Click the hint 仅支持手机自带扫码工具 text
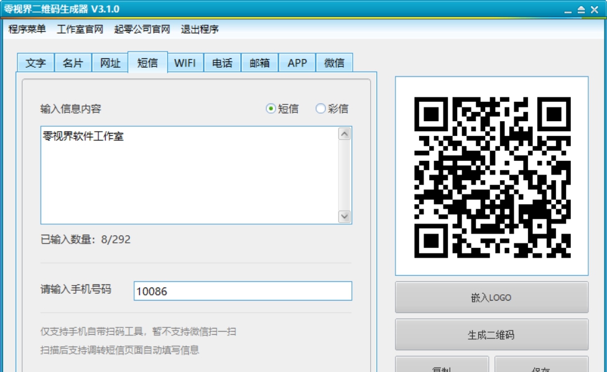The image size is (607, 372). click(138, 332)
